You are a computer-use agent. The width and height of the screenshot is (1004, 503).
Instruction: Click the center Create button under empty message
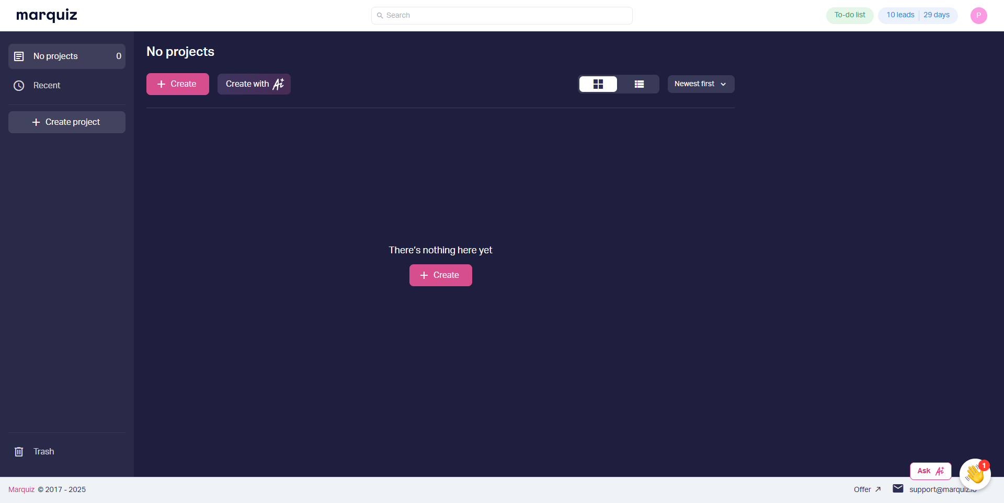[x=440, y=275]
